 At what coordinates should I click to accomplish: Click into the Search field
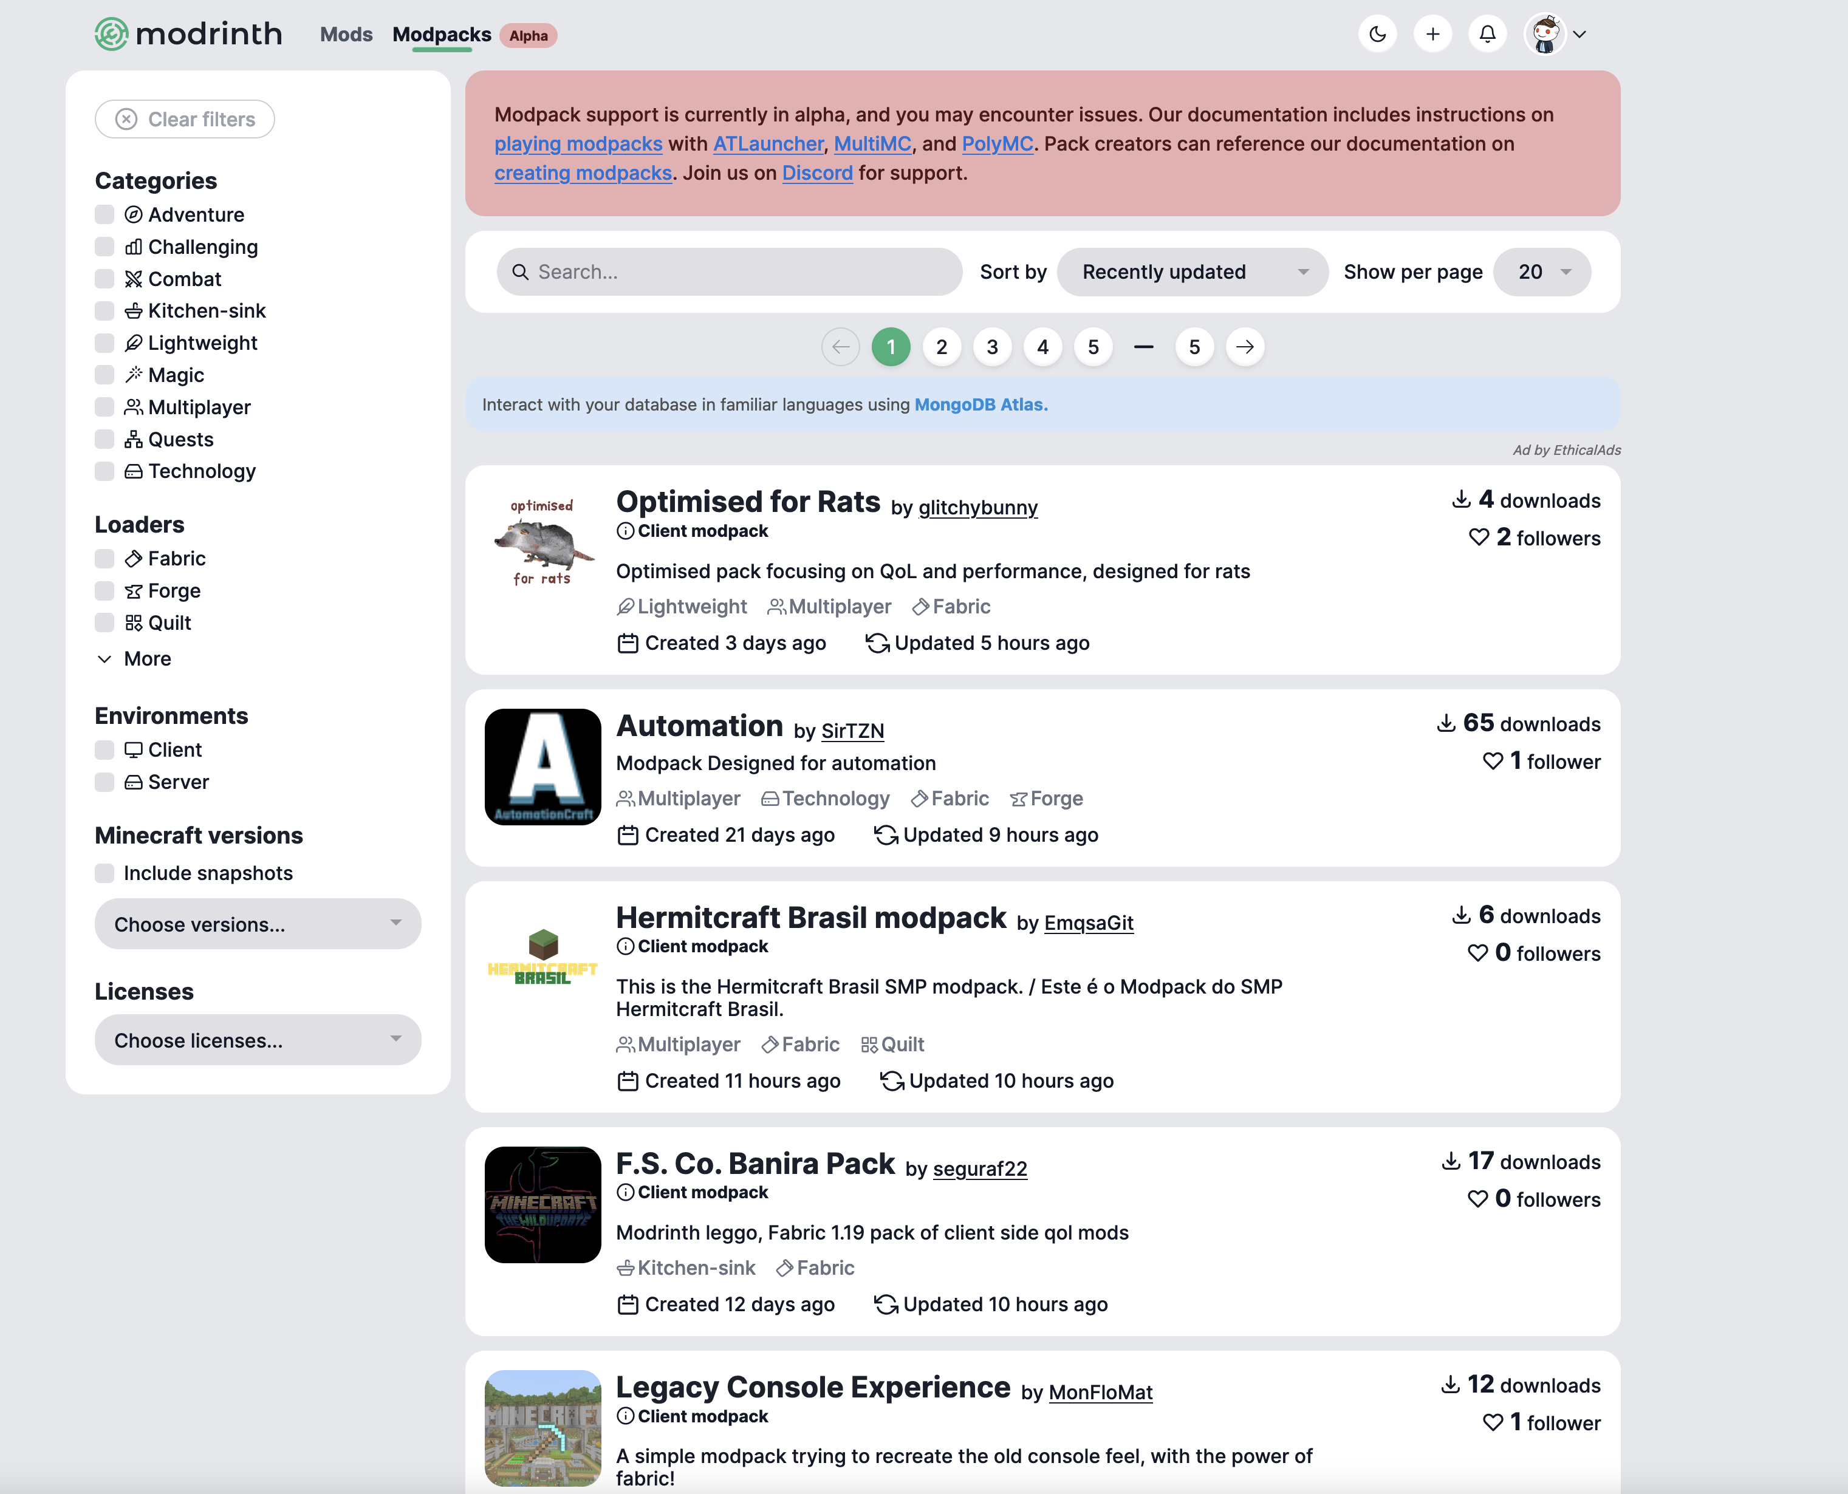coord(729,272)
